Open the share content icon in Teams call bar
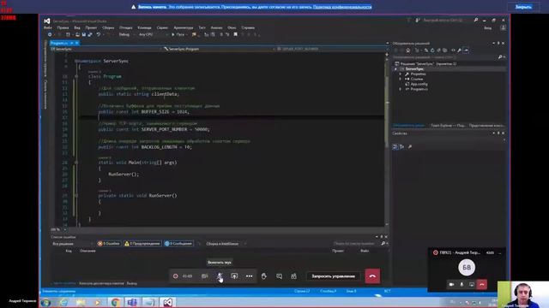This screenshot has height=308, width=549. pos(234,276)
